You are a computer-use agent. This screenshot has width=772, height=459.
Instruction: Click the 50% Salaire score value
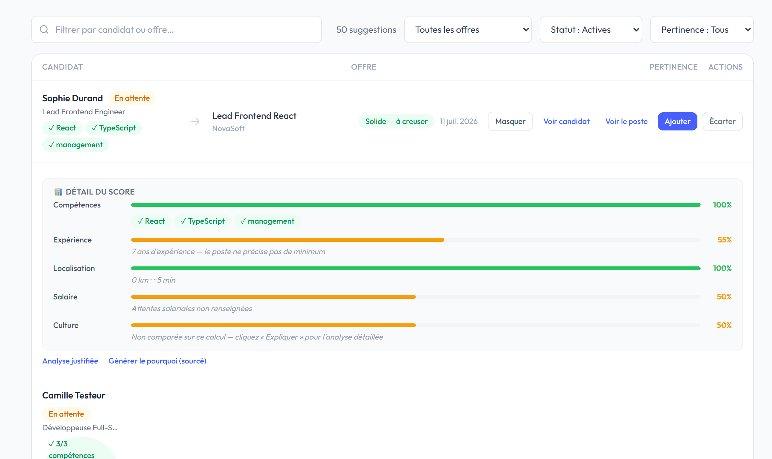click(x=724, y=297)
